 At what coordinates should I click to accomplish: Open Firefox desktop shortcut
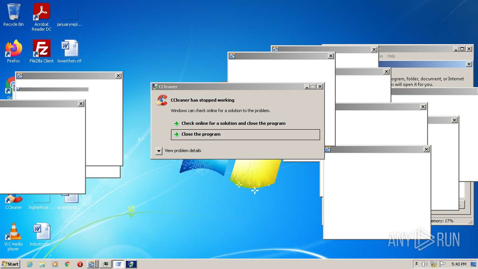(x=13, y=52)
